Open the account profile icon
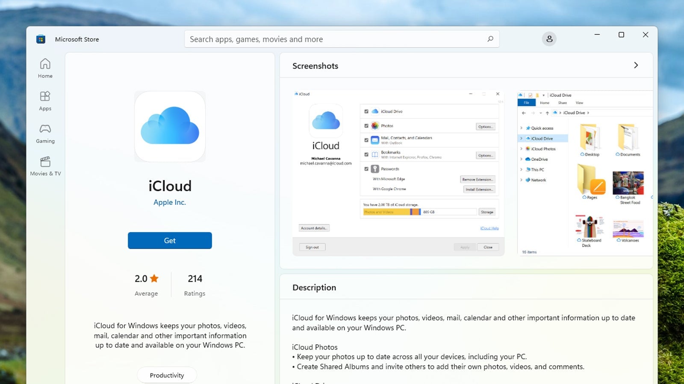684x384 pixels. (549, 39)
